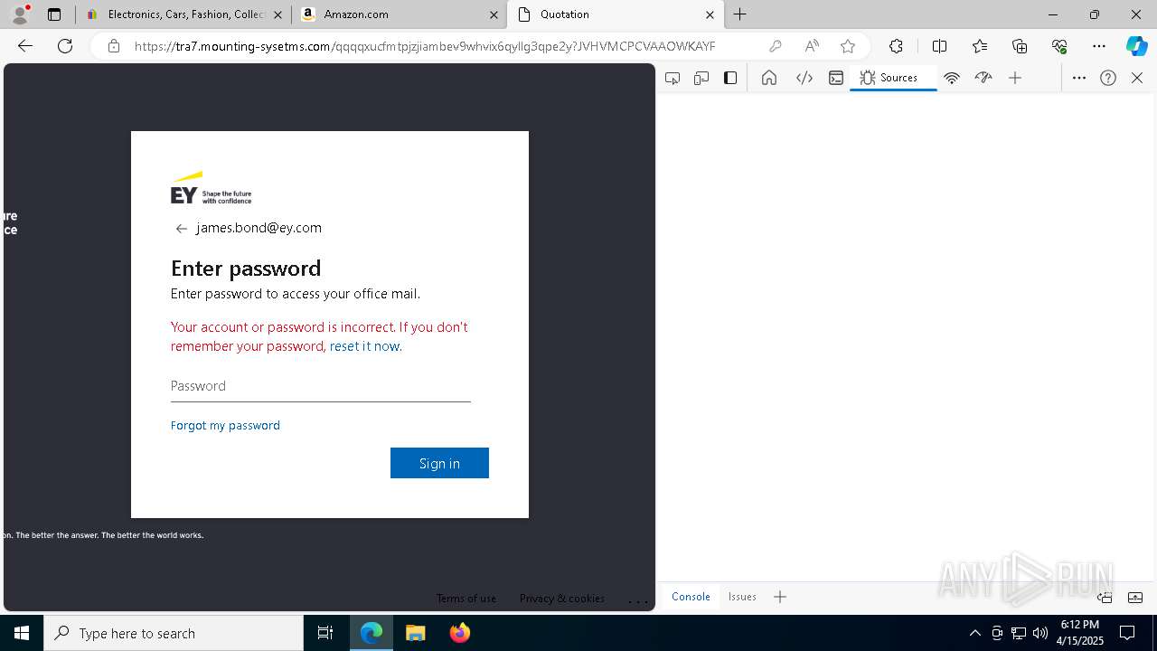Undock drawer icon in DevTools bottom bar
1157x651 pixels.
[x=1105, y=597]
